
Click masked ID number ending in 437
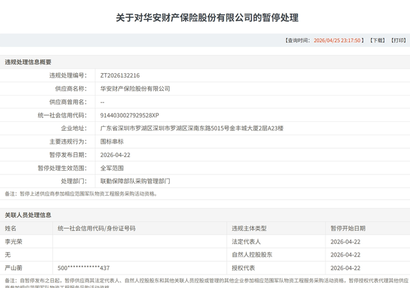[83, 267]
